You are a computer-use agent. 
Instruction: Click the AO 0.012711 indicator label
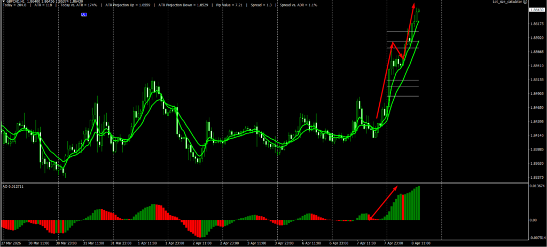point(12,187)
